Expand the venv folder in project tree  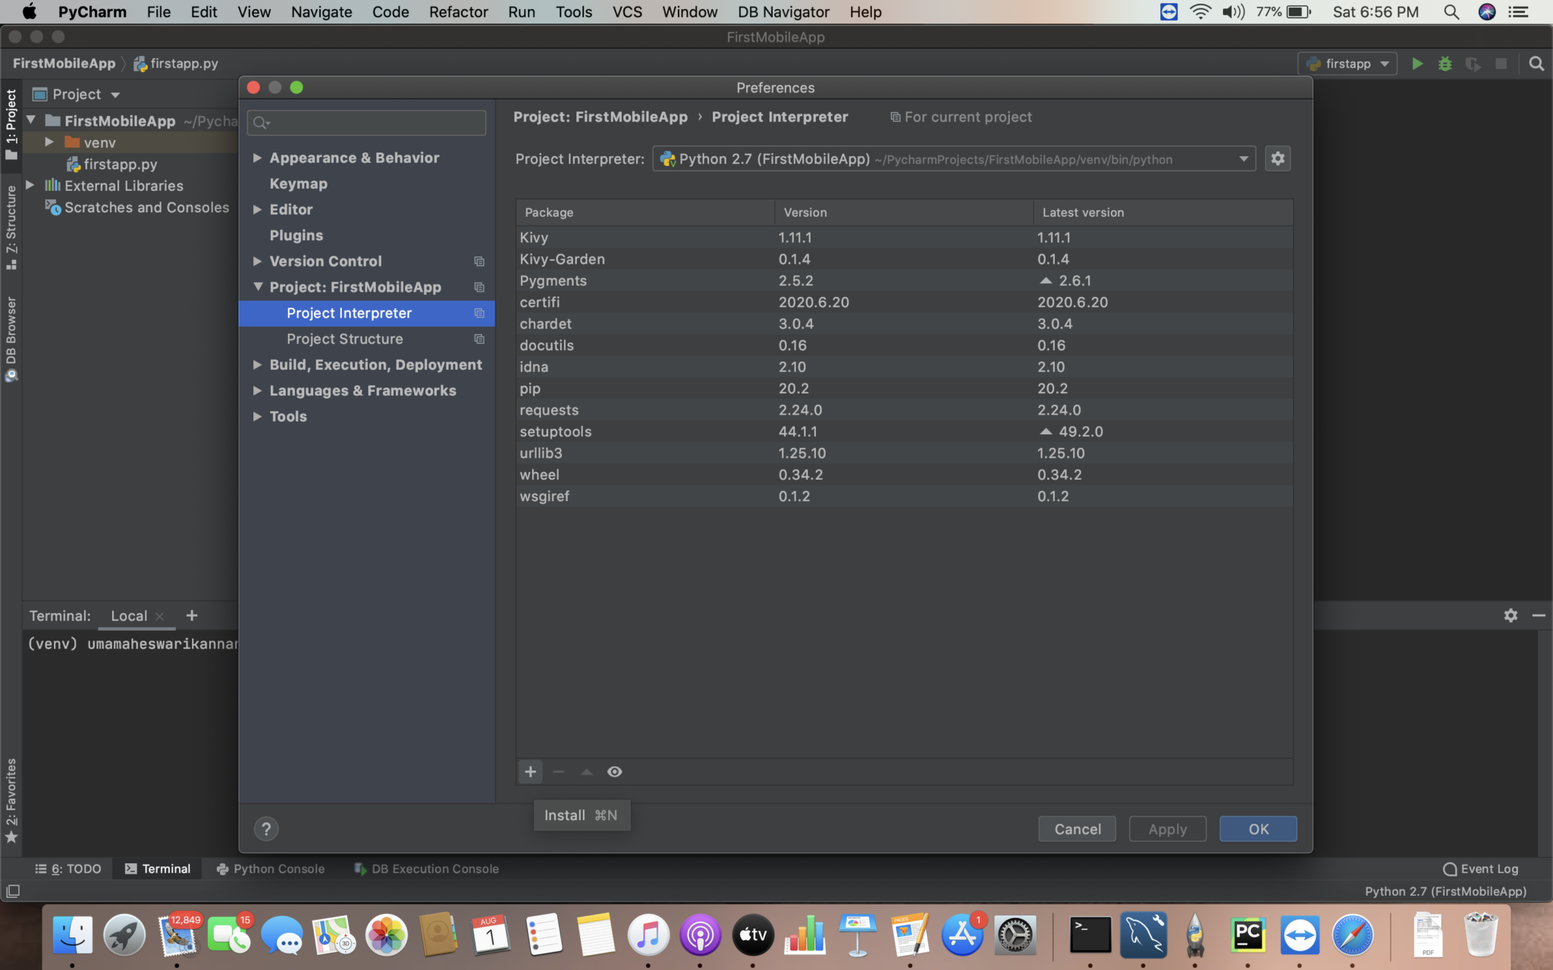(49, 142)
